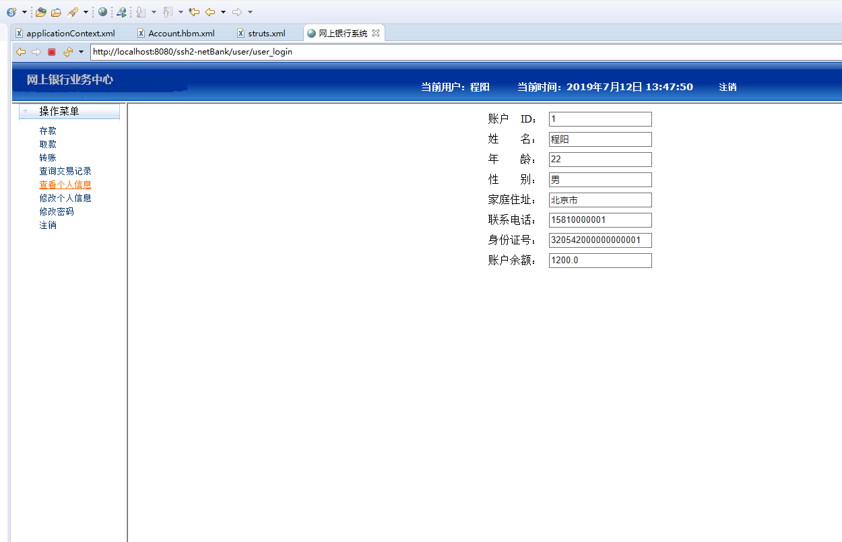Viewport: 842px width, 542px height.
Task: Open the 存款 (deposit) menu link
Action: [47, 130]
